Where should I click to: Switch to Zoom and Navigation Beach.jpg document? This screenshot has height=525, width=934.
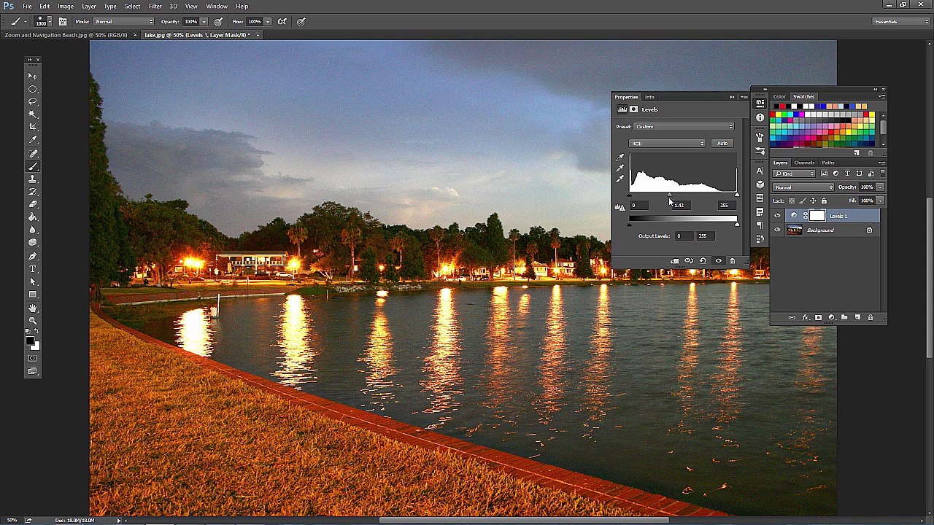coord(66,35)
